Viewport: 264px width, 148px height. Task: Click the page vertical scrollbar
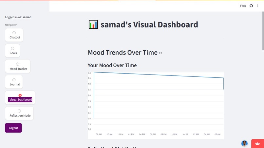click(263, 31)
